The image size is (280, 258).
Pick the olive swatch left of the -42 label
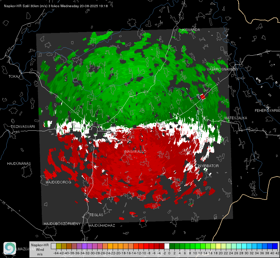tap(59, 246)
